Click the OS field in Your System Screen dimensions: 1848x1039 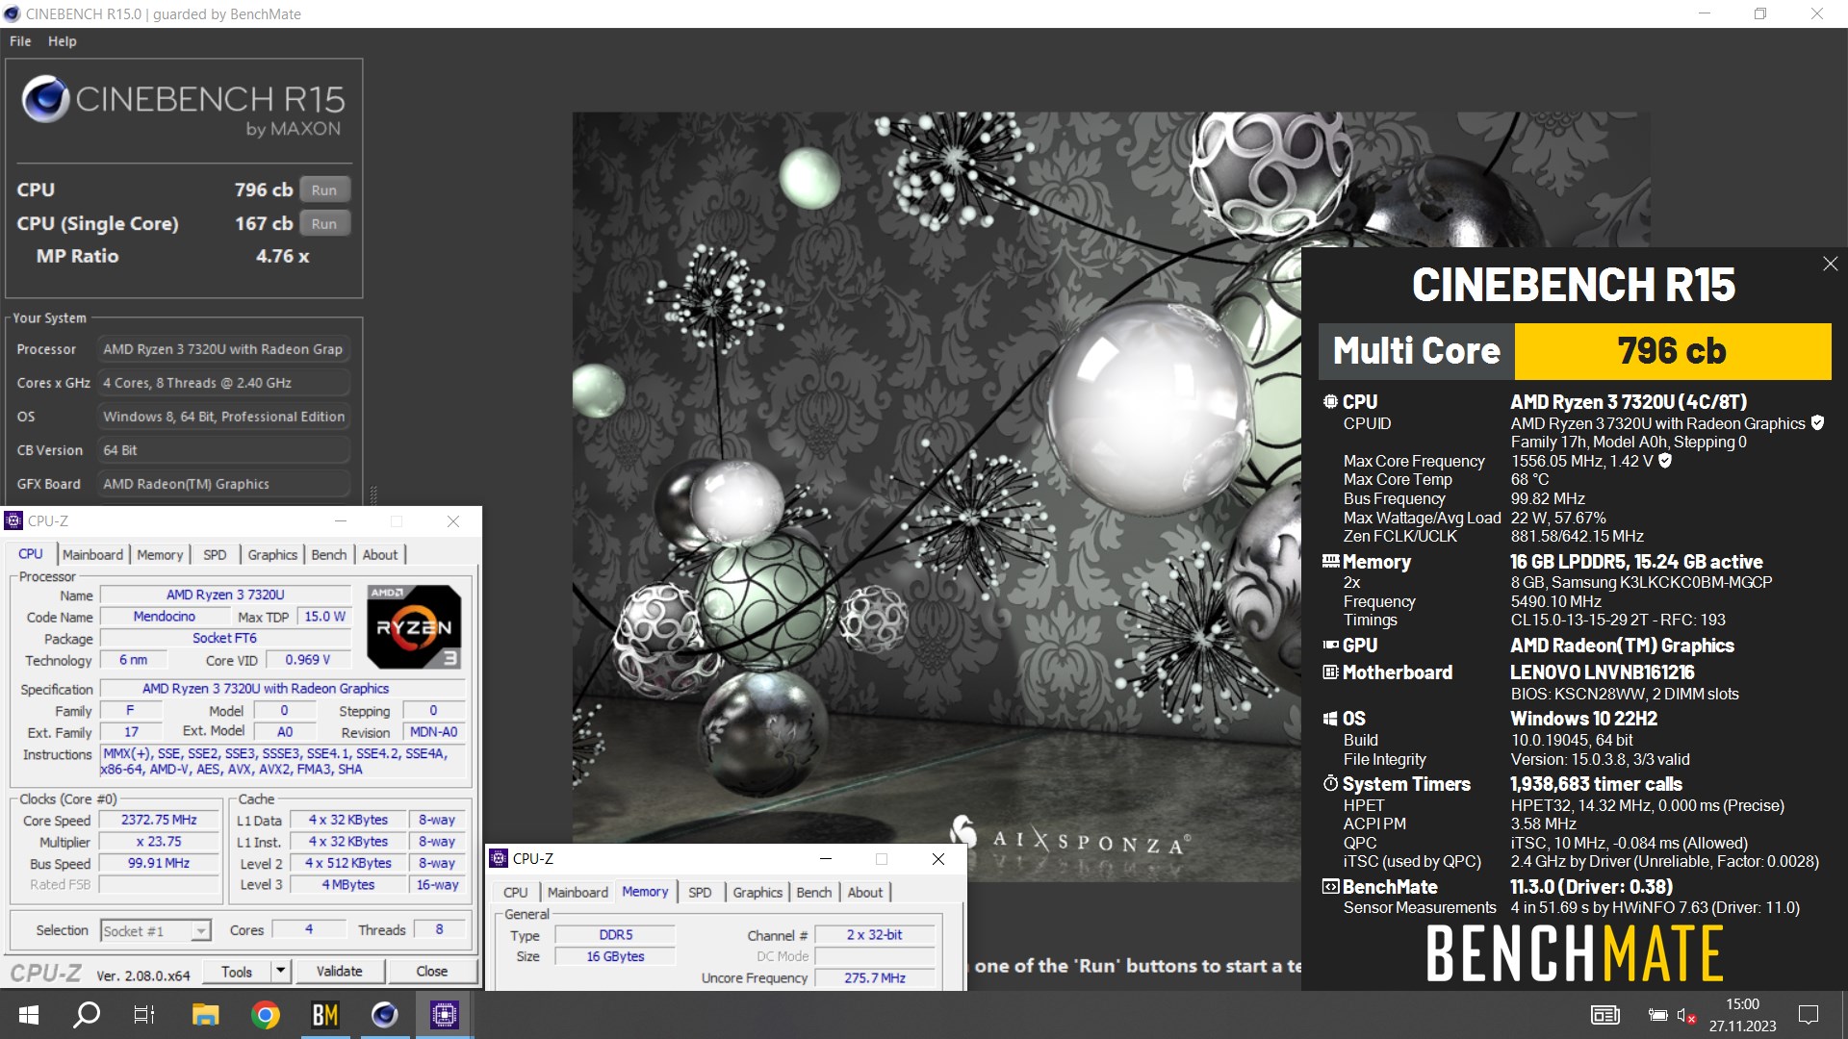(x=223, y=417)
